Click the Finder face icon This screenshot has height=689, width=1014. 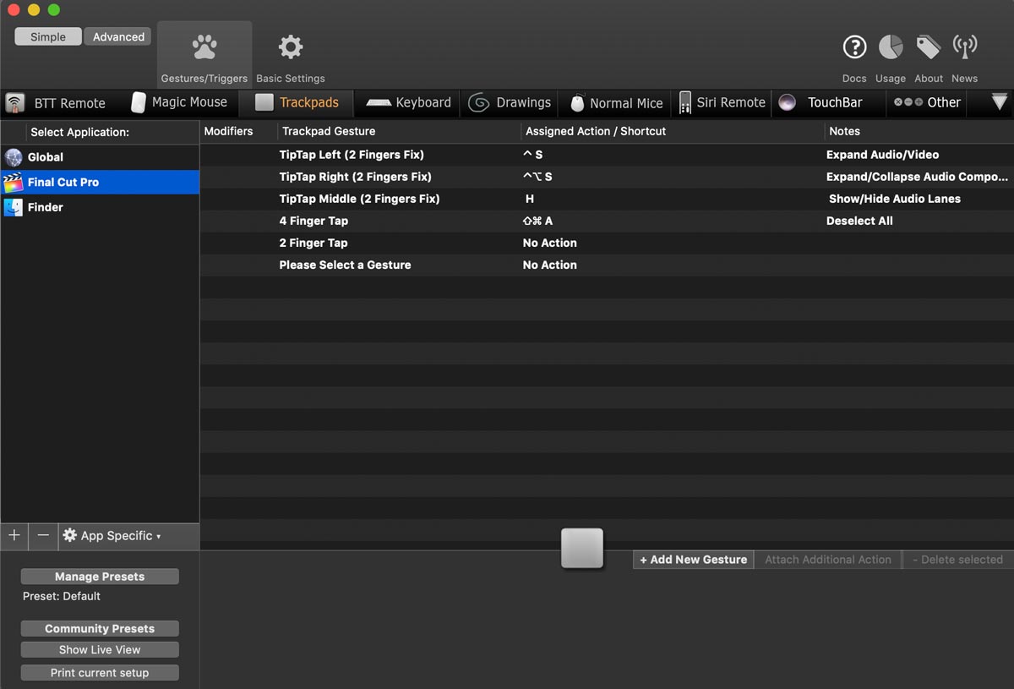(14, 207)
